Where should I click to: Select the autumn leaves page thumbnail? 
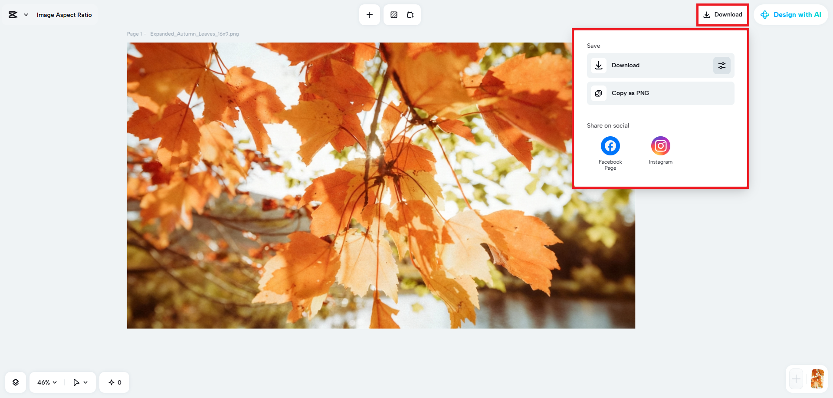point(817,379)
